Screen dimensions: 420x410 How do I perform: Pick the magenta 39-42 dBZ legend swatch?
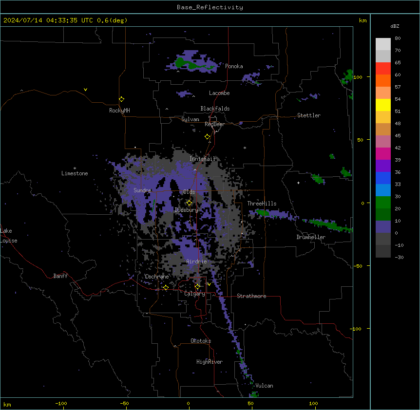point(383,153)
